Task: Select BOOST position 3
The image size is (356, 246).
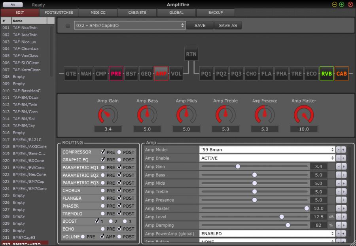Action: coord(125,221)
